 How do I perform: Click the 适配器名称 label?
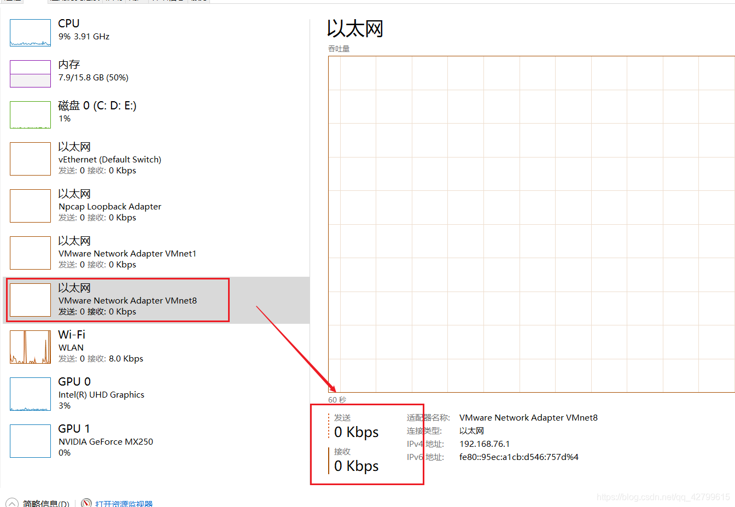coord(428,417)
